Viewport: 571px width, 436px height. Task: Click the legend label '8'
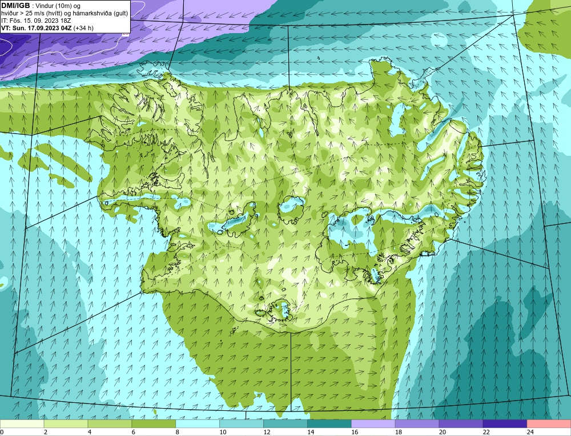pos(178,432)
